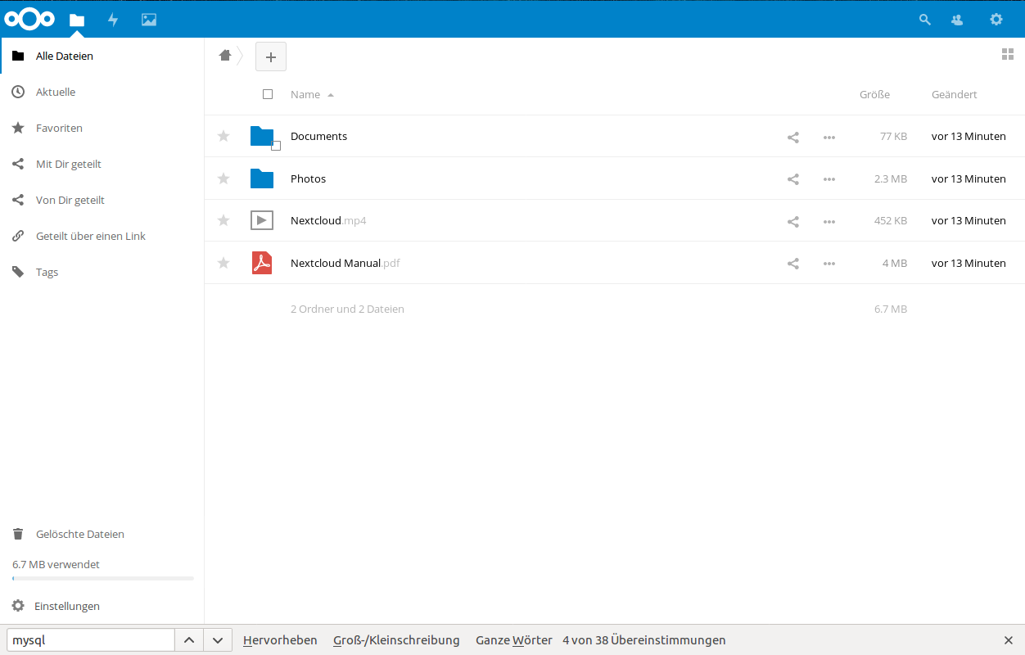
Task: Switch to grid view using the view toggle
Action: 1008,55
